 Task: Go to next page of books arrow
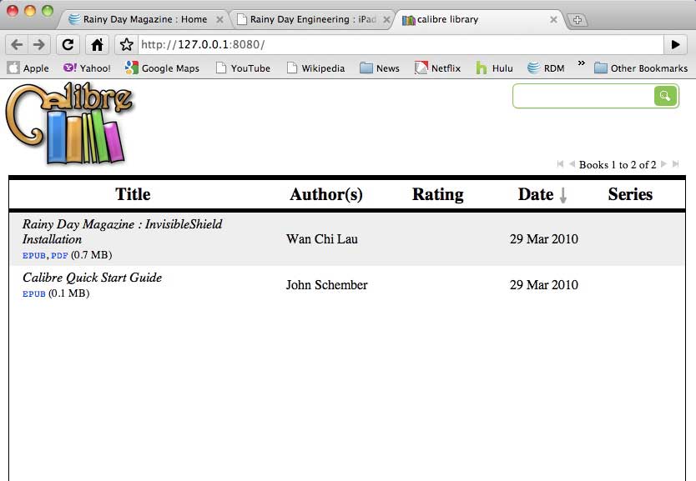[x=664, y=164]
